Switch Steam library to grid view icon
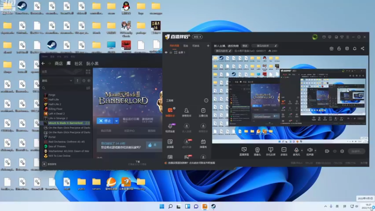The height and width of the screenshot is (211, 375). tap(88, 72)
